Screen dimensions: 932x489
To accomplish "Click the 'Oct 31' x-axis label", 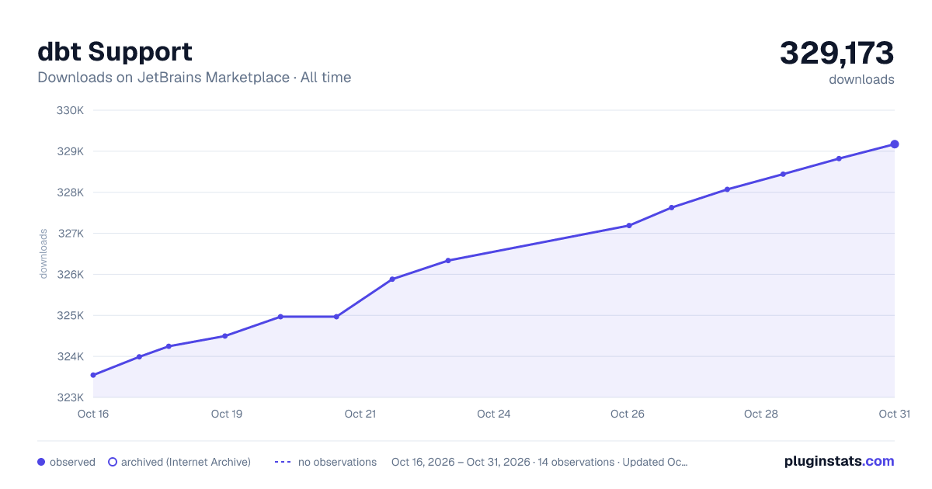I will point(894,414).
